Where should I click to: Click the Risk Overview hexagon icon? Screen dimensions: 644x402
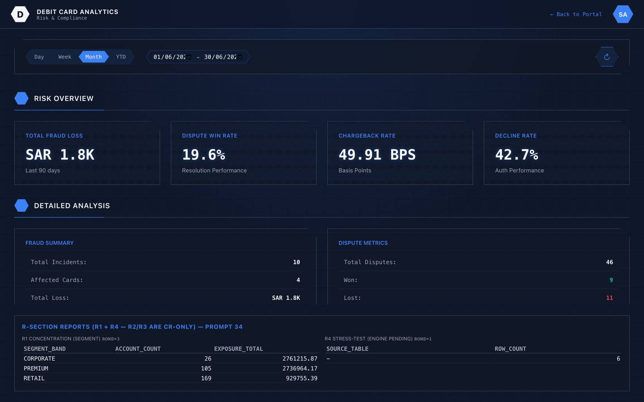coord(21,98)
